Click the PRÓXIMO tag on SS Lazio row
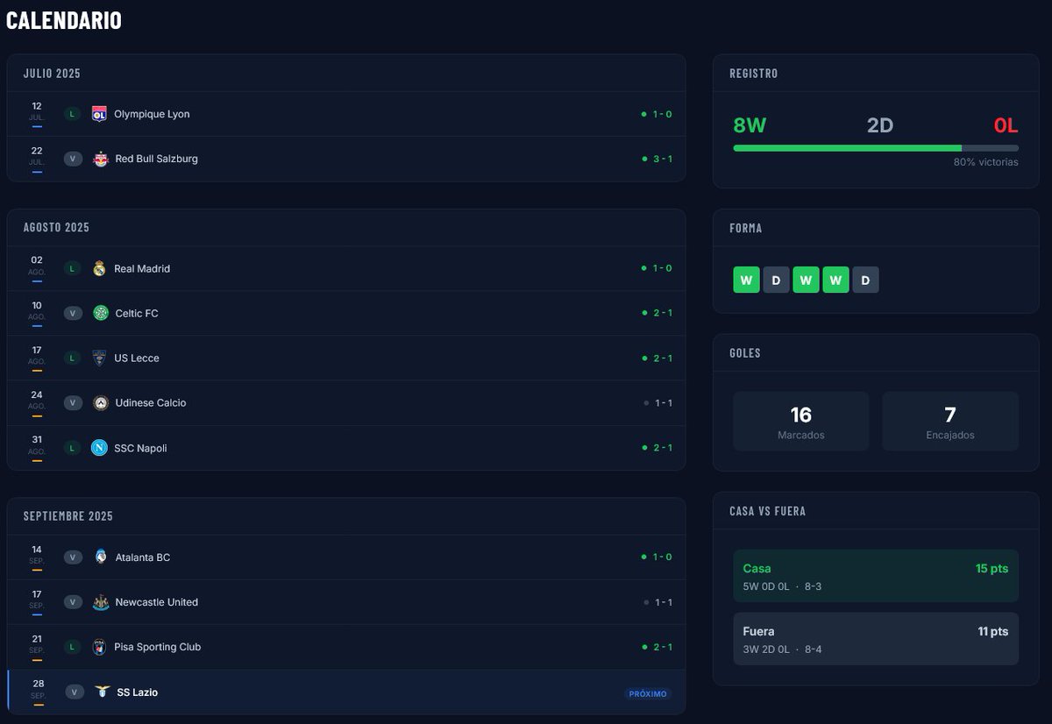Screen dimensions: 1052x724 pyautogui.click(x=648, y=694)
